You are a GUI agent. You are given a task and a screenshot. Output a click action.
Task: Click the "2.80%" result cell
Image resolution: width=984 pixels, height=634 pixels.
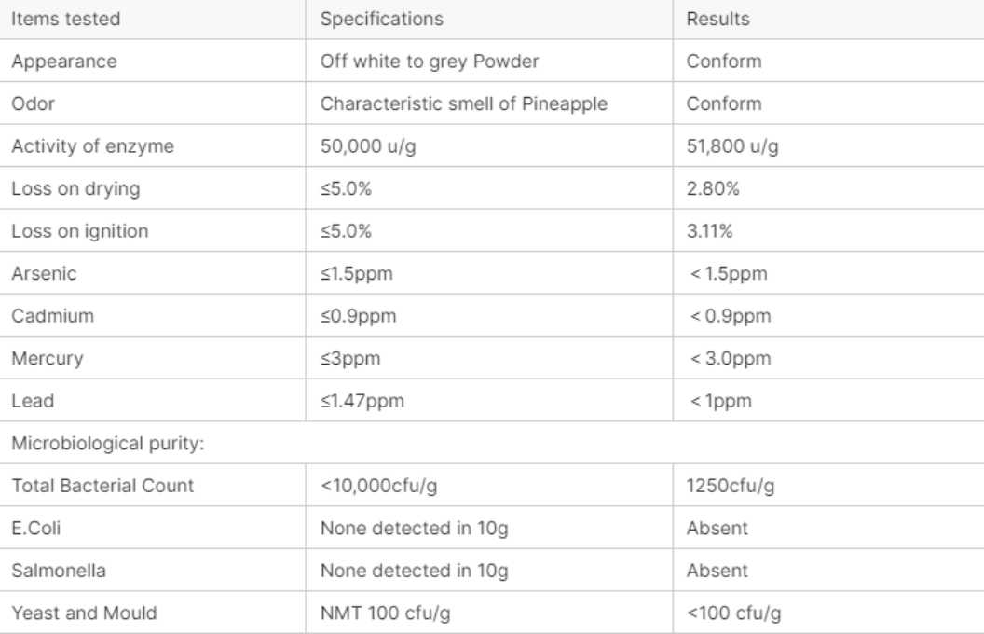tap(713, 188)
